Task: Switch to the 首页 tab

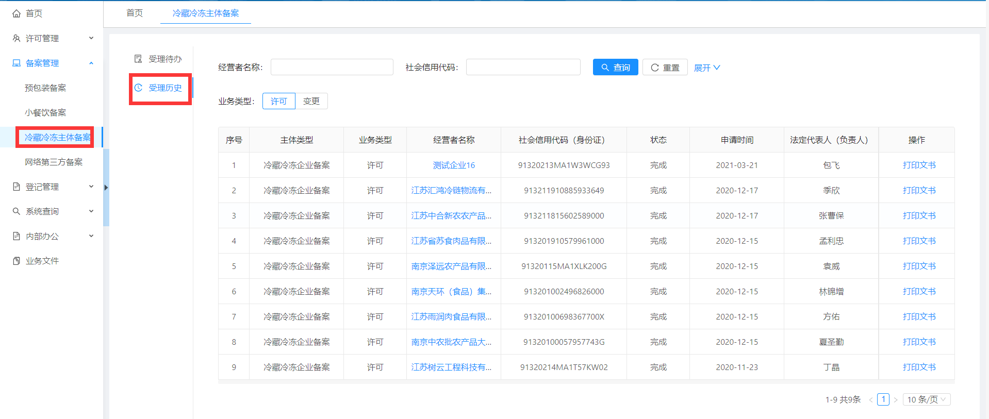Action: click(x=135, y=13)
